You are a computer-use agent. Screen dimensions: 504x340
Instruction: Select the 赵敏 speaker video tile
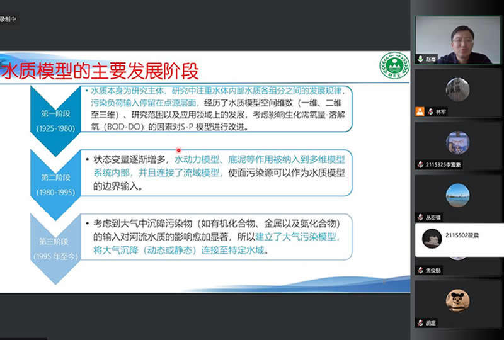click(x=457, y=39)
